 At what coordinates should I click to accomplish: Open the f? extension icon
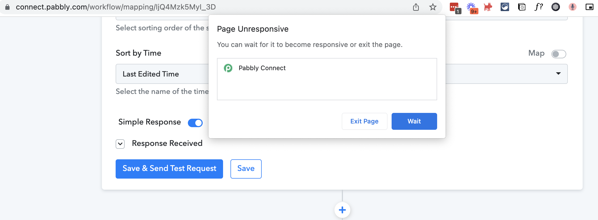(x=539, y=7)
